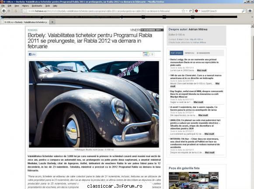This screenshot has height=189, width=254.
Task: Open the Tools menu
Action: coord(48,6)
